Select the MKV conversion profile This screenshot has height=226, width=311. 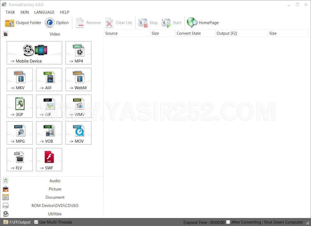[x=20, y=79]
